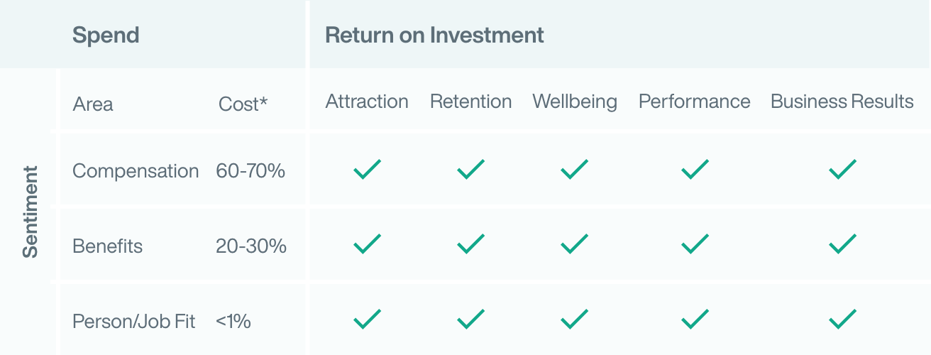Viewport: 931px width, 355px height.
Task: Click the Person/Job Fit Performance checkmark
Action: [x=695, y=319]
